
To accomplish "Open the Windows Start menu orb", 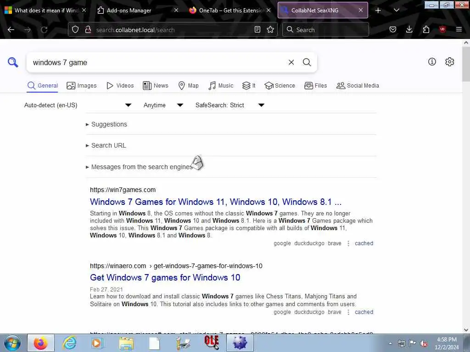I will pyautogui.click(x=12, y=343).
